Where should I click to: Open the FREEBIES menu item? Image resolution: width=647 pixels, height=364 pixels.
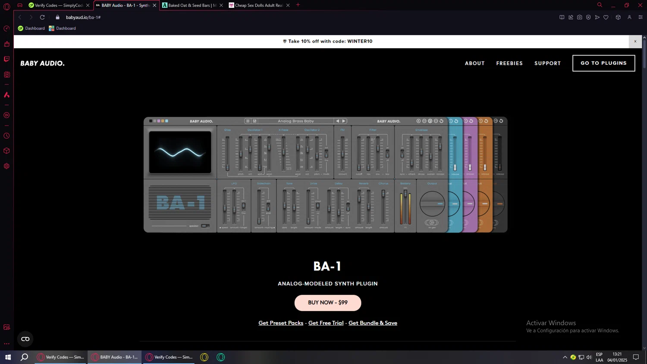[x=509, y=63]
